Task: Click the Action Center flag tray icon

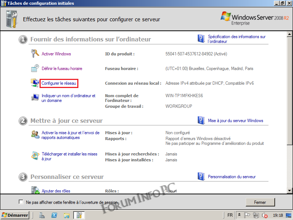Action: (x=247, y=215)
